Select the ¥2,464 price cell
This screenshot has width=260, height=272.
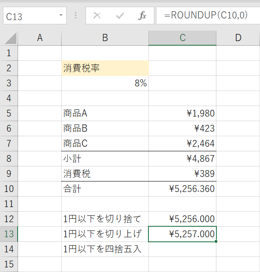pyautogui.click(x=182, y=144)
